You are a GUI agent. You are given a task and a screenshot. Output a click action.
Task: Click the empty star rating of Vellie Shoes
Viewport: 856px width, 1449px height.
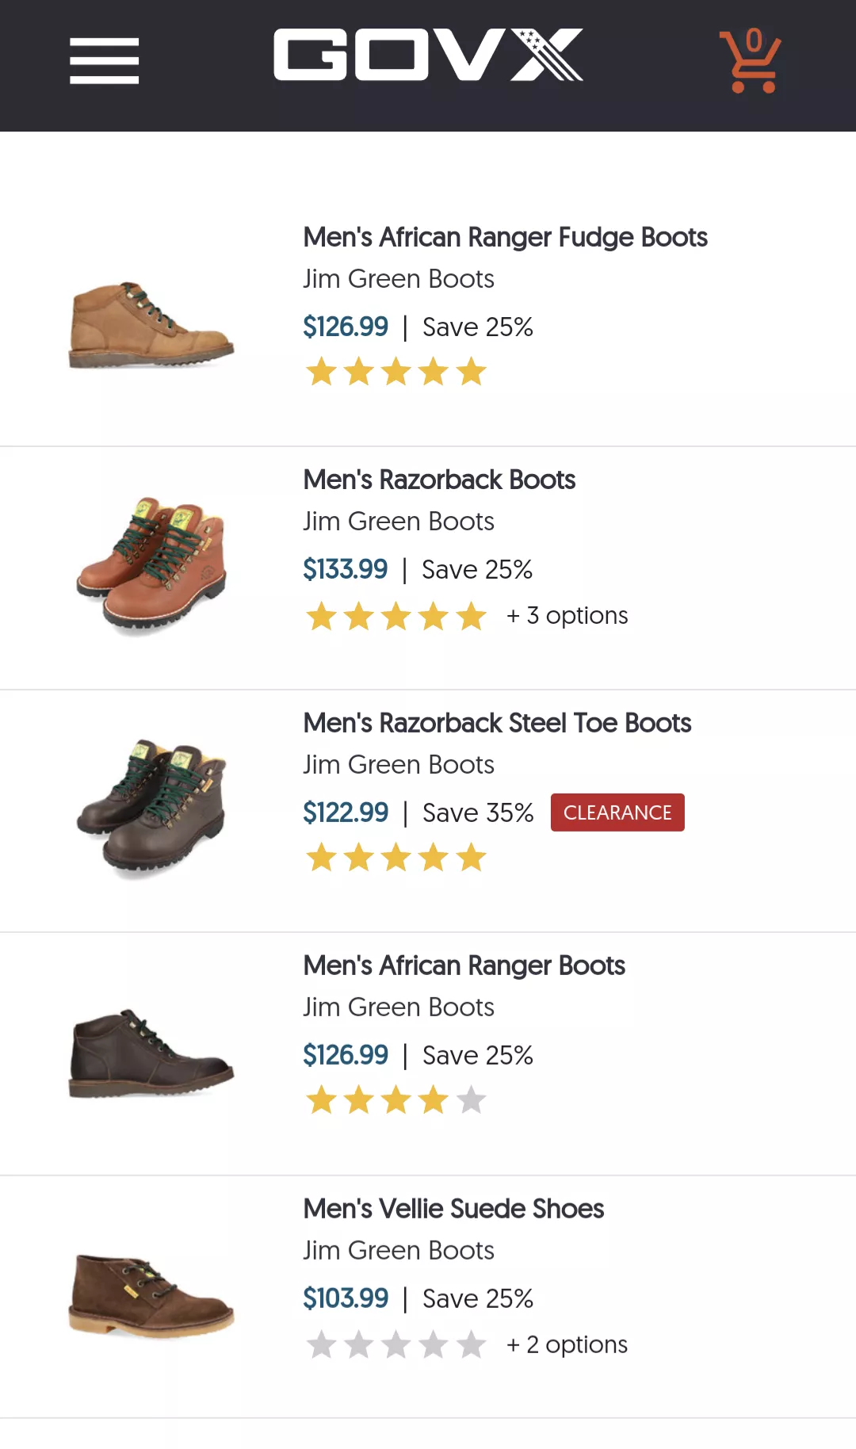point(396,1344)
